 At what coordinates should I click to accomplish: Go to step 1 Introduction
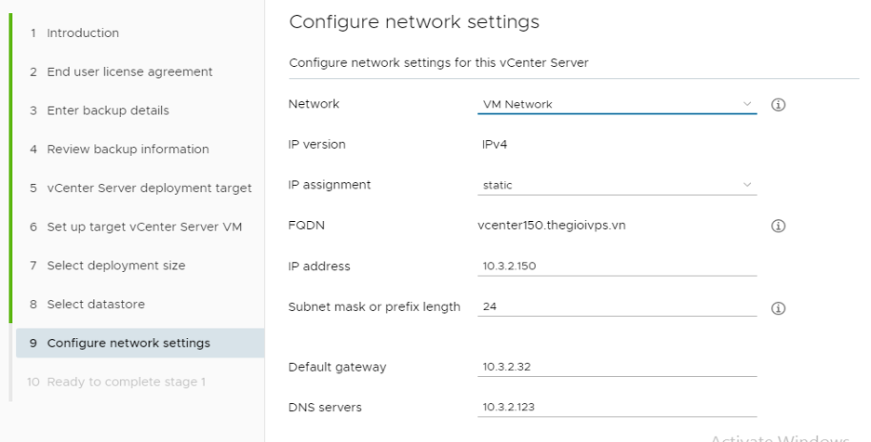tap(83, 33)
